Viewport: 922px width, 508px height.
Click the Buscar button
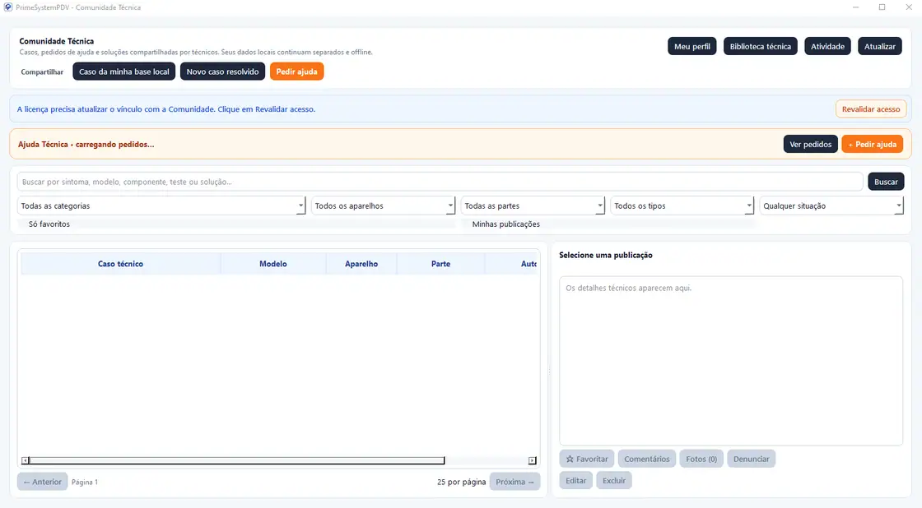point(886,182)
